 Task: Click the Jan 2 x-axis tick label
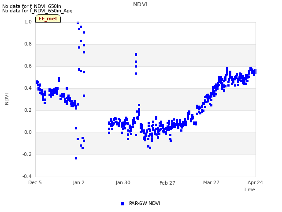(78, 182)
